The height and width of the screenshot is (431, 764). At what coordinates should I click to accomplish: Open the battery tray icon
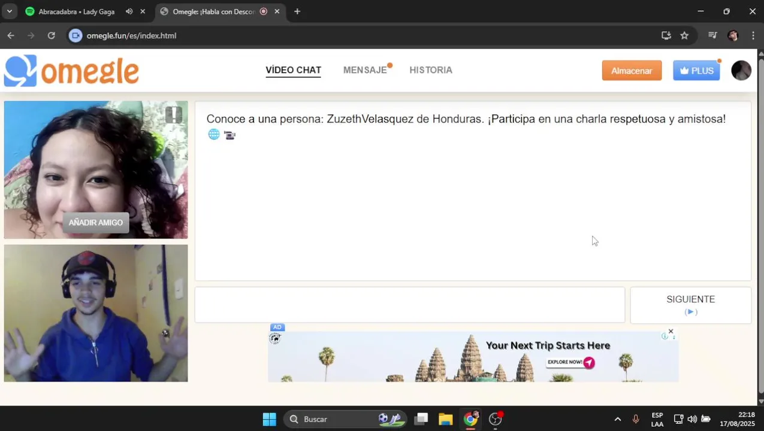(x=706, y=419)
